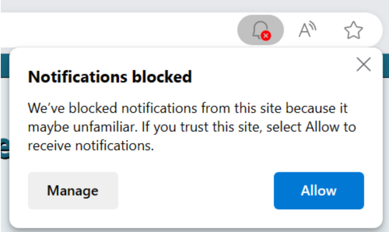Select the blue Allow button
This screenshot has height=232, width=389.
coord(319,191)
